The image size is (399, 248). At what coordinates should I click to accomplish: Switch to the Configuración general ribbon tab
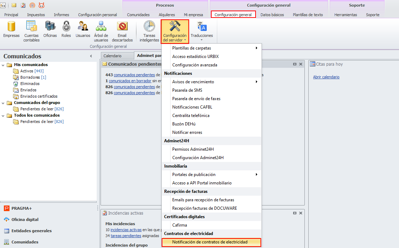[233, 15]
